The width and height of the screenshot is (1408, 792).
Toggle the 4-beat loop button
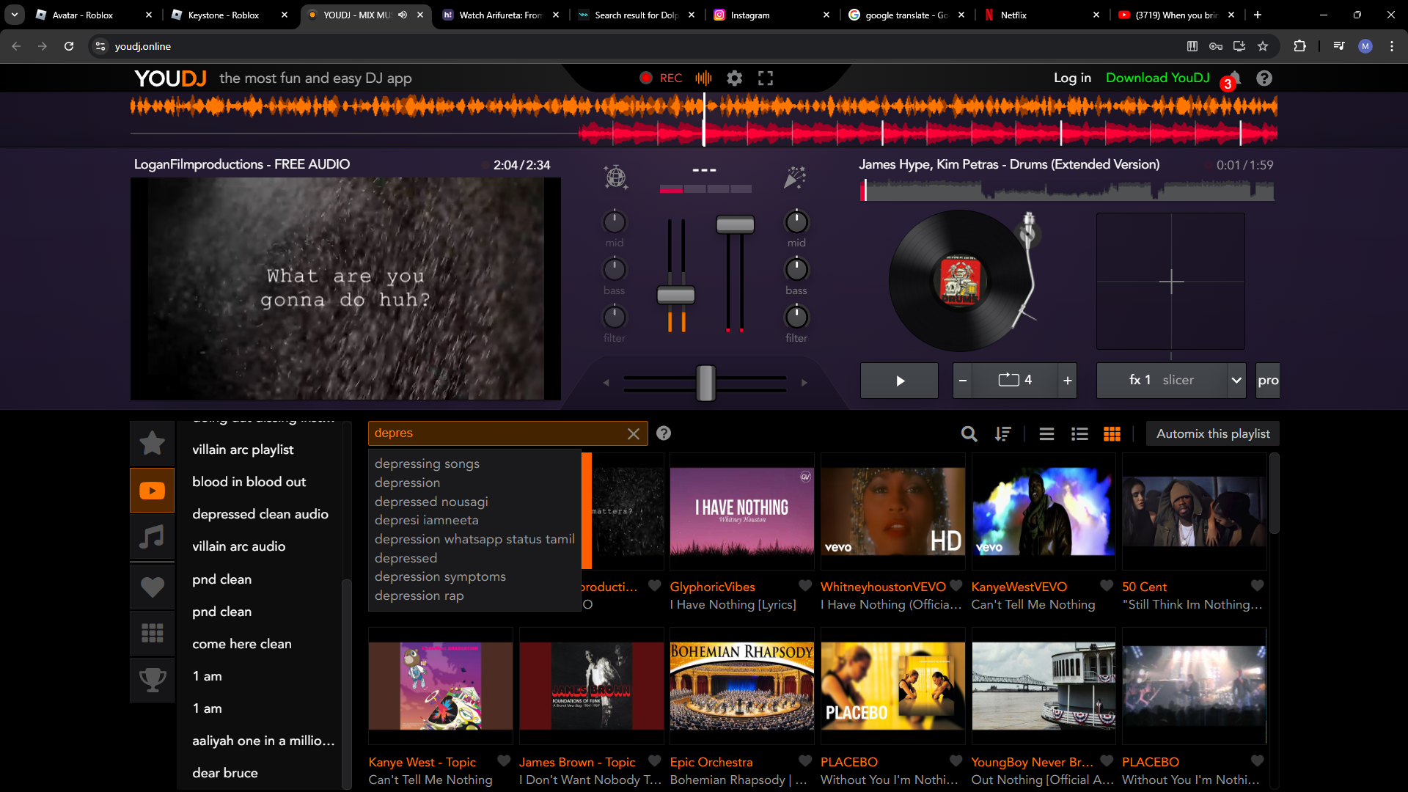pyautogui.click(x=1015, y=381)
